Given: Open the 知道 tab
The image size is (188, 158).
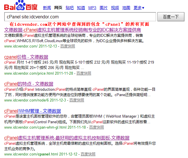Looking at the screenshot, I should (81, 8).
